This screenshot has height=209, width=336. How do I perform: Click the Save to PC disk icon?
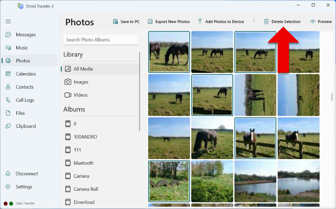coord(115,21)
